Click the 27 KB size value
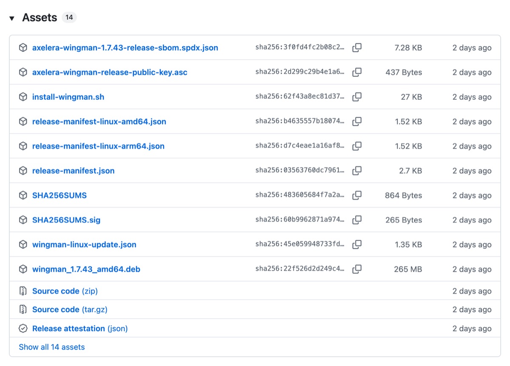510x366 pixels. click(x=411, y=97)
